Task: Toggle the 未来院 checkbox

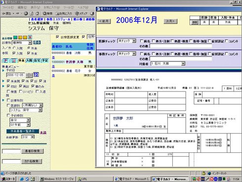Action: [x=8, y=81]
